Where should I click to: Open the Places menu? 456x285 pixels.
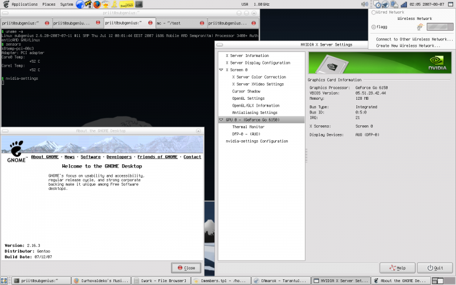click(x=49, y=5)
